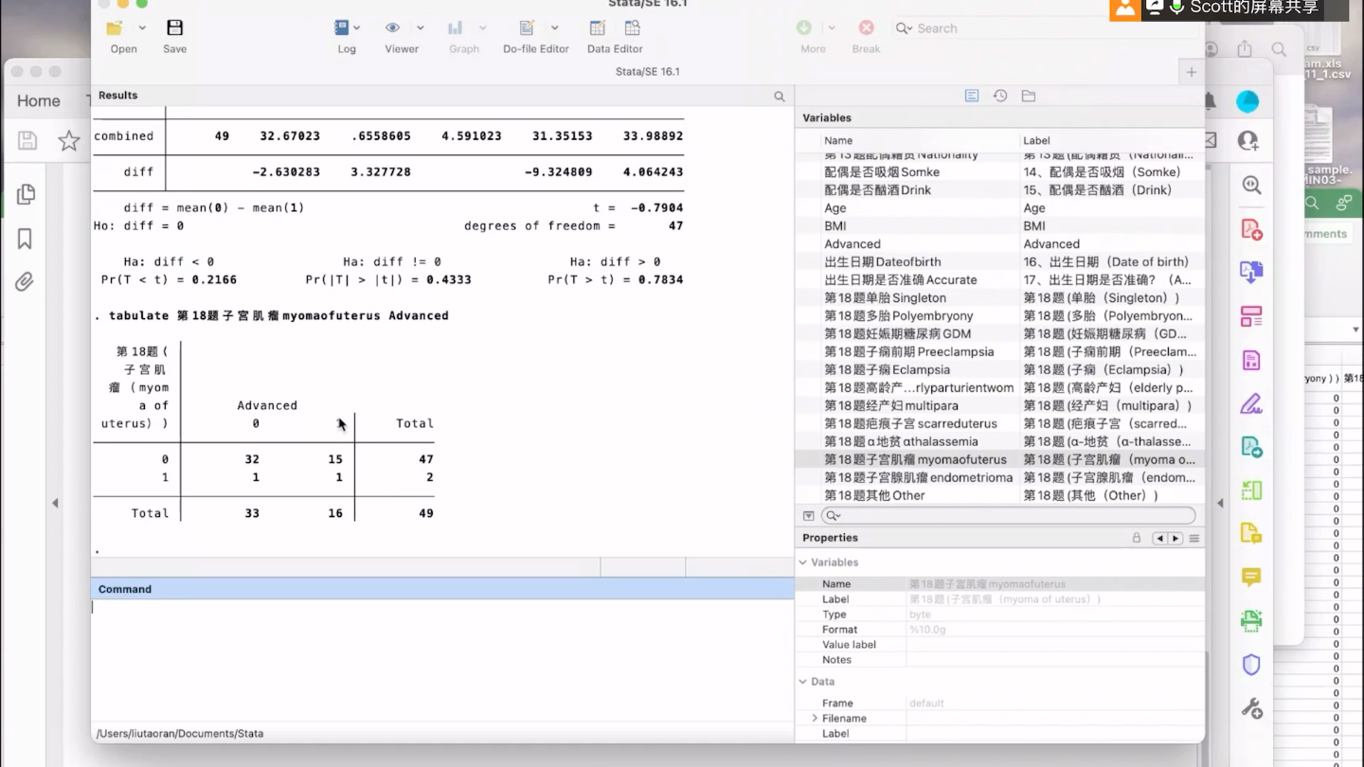
Task: Click the Acrobat Protect shield icon
Action: point(1251,665)
